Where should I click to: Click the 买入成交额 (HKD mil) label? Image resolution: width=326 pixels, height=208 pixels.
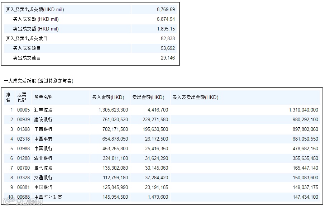36,19
